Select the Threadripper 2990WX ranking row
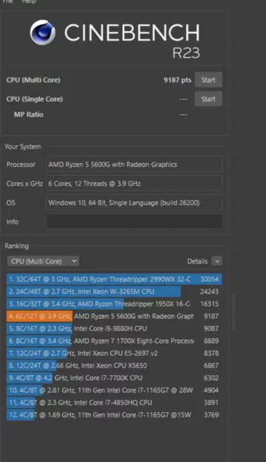The image size is (266, 462). (x=114, y=279)
